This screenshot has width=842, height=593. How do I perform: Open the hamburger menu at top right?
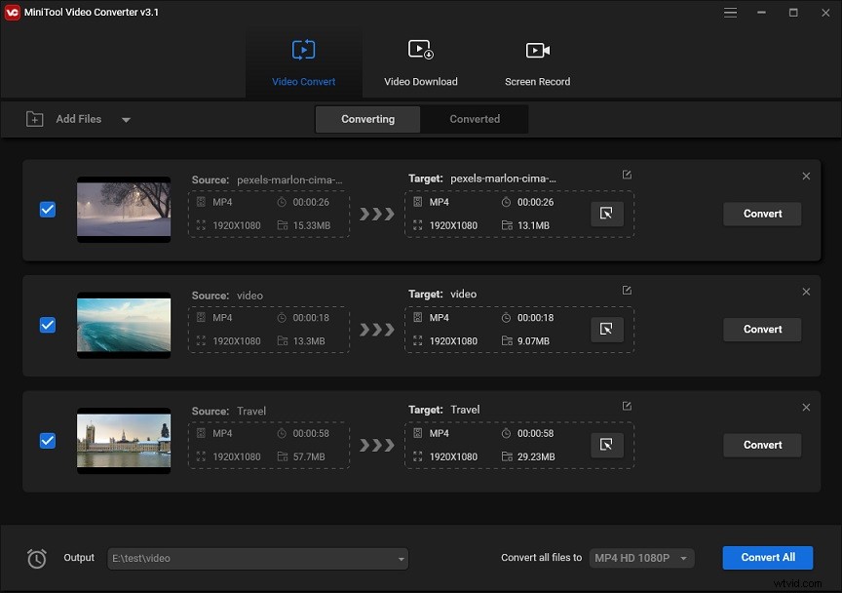730,12
